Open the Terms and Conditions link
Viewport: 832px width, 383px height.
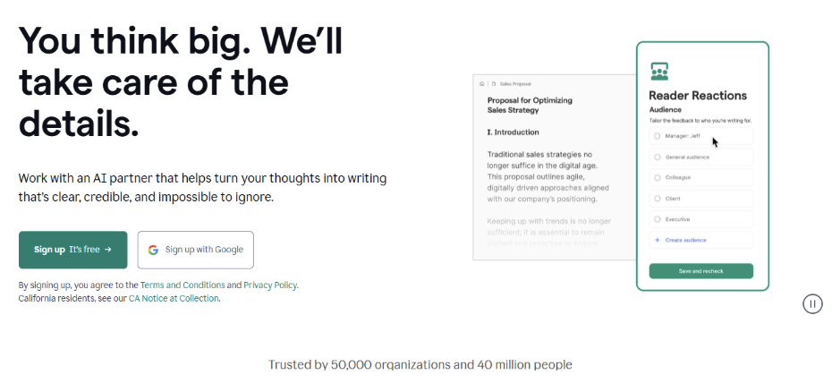tap(183, 285)
